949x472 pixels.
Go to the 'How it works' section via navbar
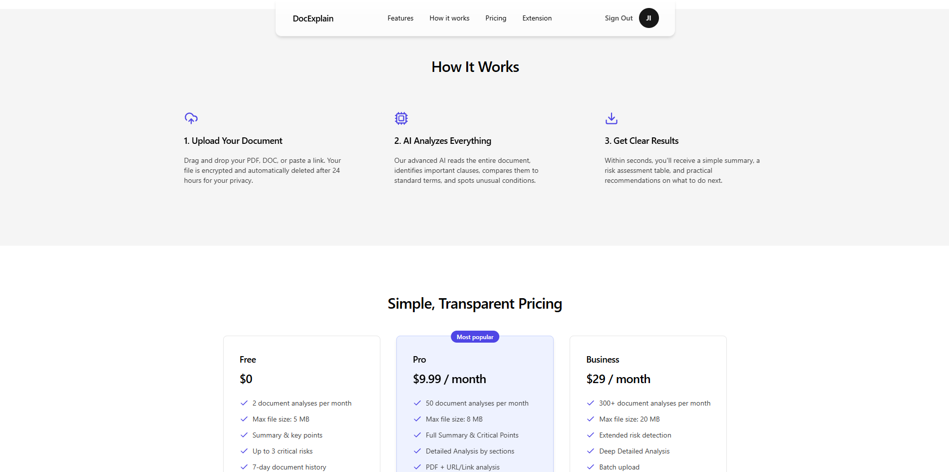click(x=449, y=18)
